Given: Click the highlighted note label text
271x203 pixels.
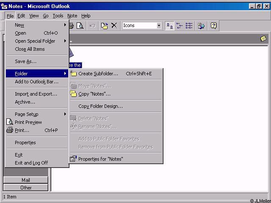Looking at the screenshot, I should click(75, 65).
